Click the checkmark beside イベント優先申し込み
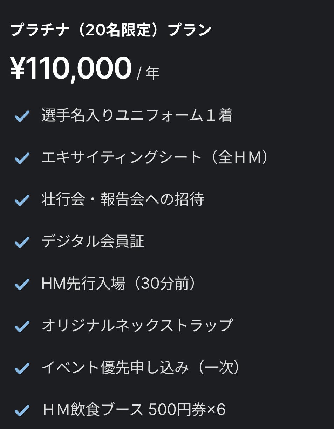The image size is (334, 429). point(22,369)
